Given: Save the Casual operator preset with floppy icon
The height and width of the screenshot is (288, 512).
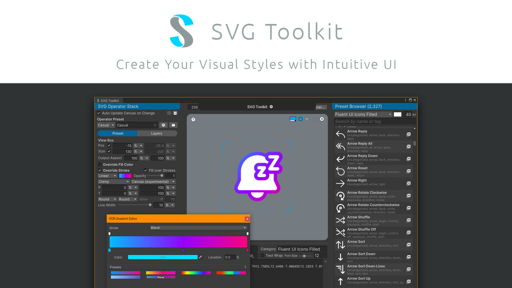Looking at the screenshot, I should pyautogui.click(x=163, y=125).
